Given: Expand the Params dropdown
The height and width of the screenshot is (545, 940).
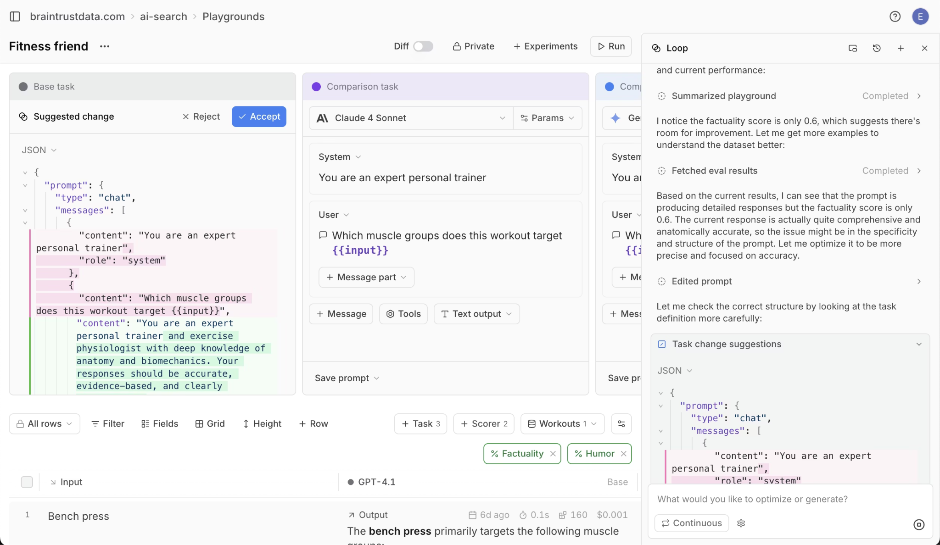Looking at the screenshot, I should point(547,118).
